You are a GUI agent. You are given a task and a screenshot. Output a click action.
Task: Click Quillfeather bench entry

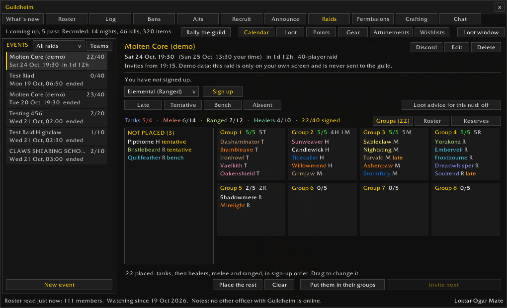point(156,157)
